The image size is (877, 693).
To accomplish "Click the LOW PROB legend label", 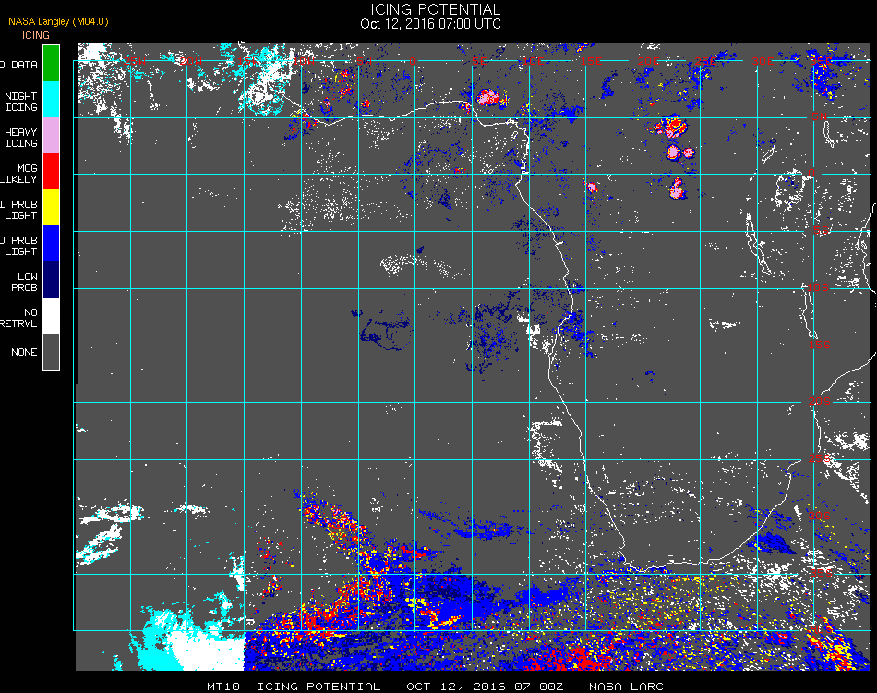I will tap(25, 282).
